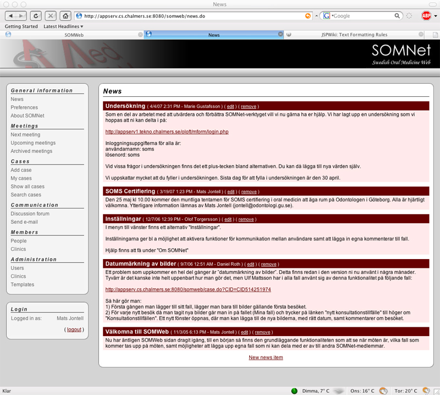Screen dimensions: 440x395
Task: Open the Latest Headlines bookmark dropdown
Action: click(x=63, y=26)
